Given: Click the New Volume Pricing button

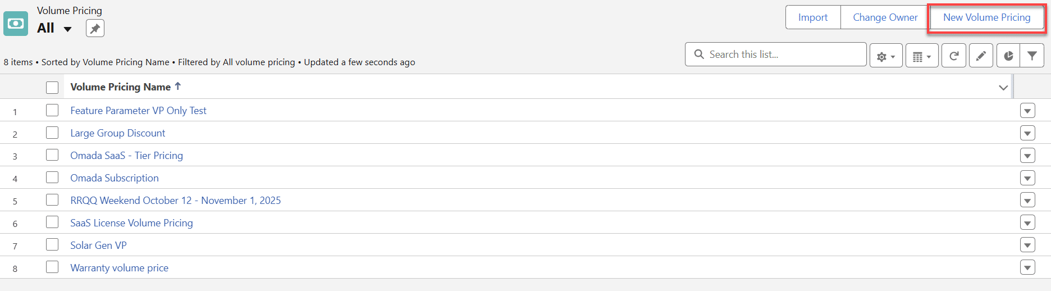Looking at the screenshot, I should [x=986, y=17].
